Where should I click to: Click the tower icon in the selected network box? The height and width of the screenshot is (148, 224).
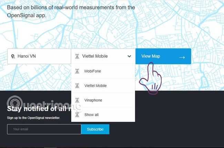(77, 56)
